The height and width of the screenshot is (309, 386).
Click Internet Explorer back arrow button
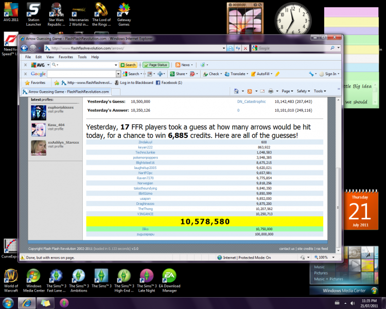24,48
